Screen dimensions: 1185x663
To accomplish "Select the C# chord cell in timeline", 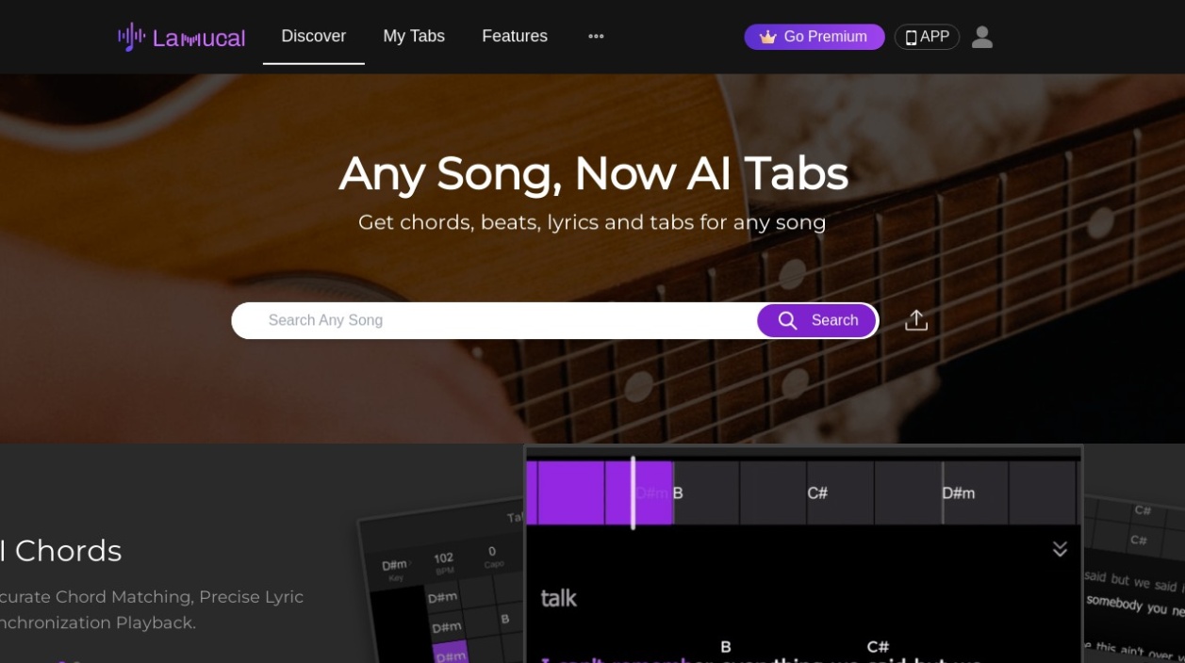I will 816,493.
